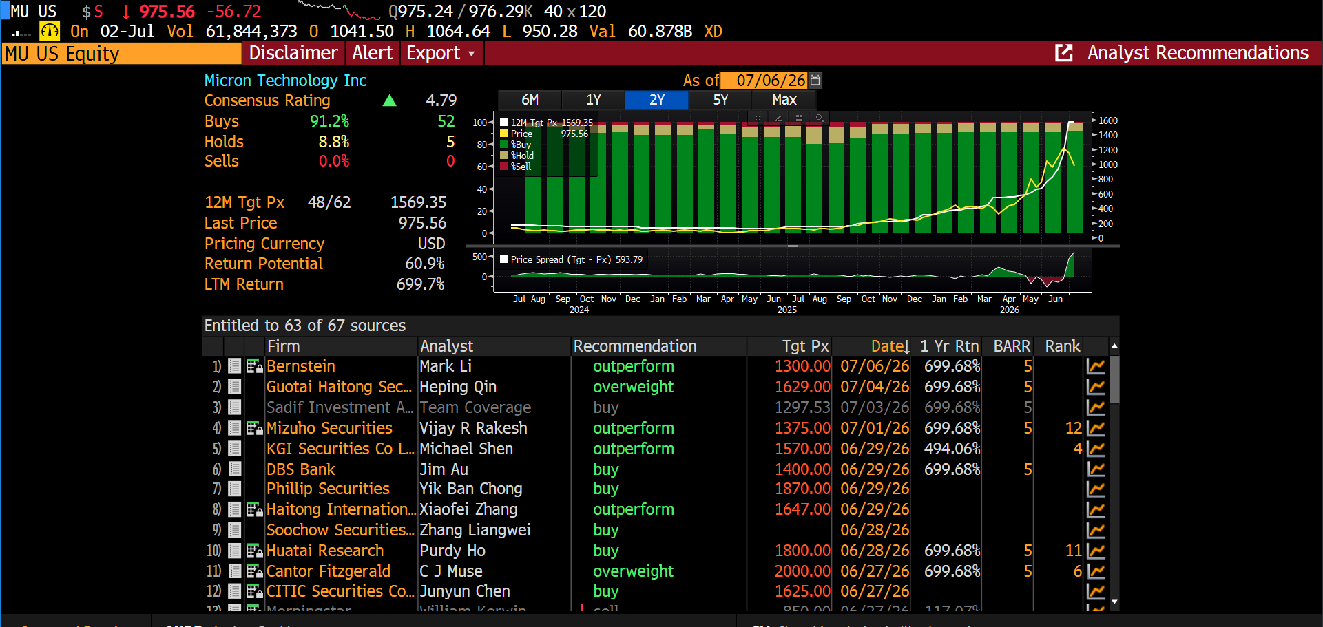Select the 6M chart range tab

tap(530, 100)
